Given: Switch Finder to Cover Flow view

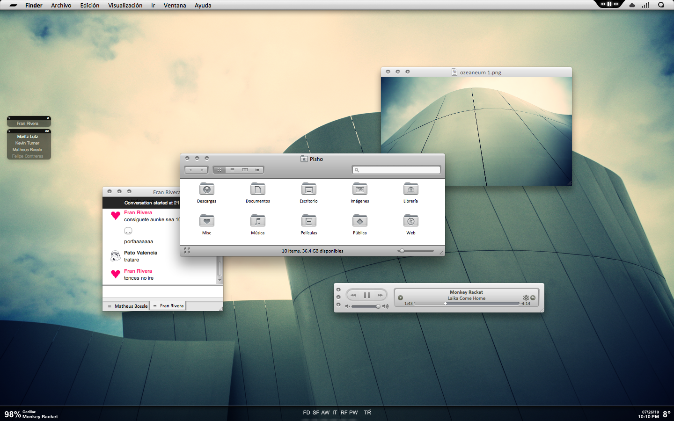Looking at the screenshot, I should click(257, 170).
